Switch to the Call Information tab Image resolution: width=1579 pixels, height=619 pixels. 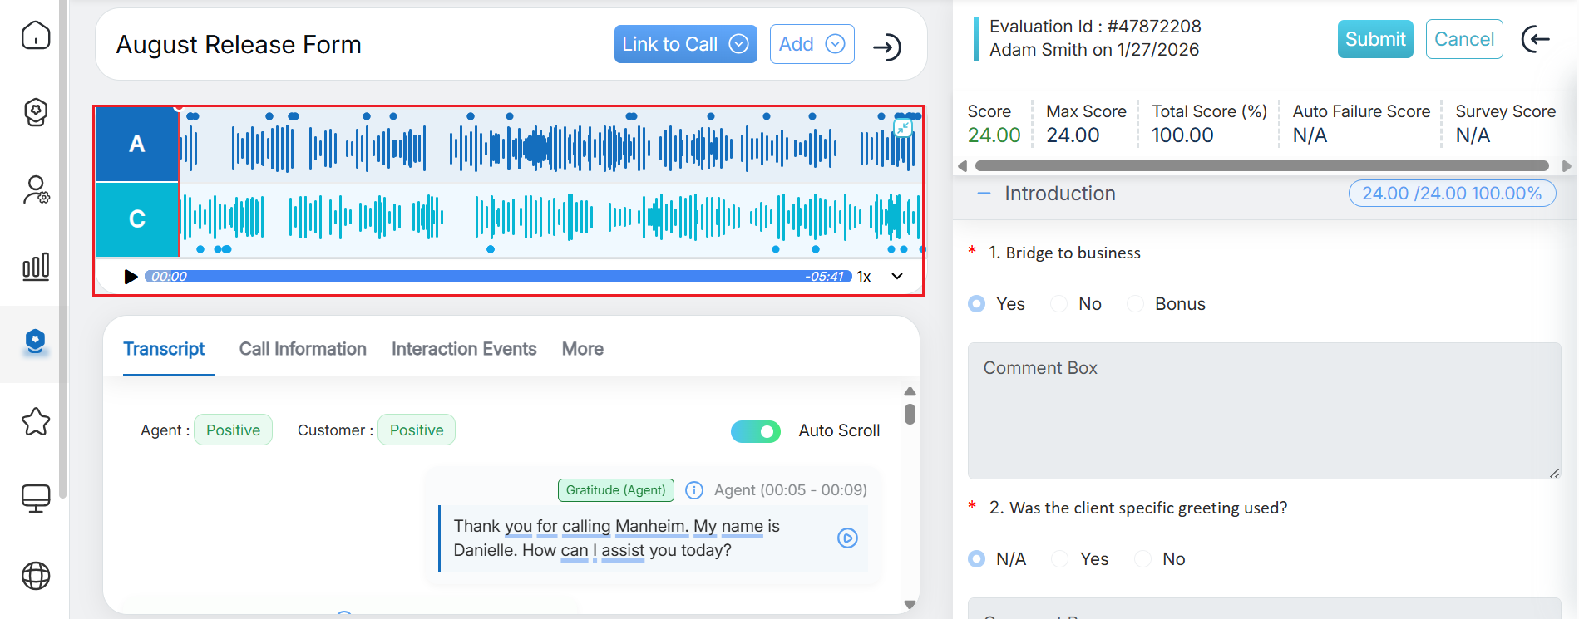303,349
